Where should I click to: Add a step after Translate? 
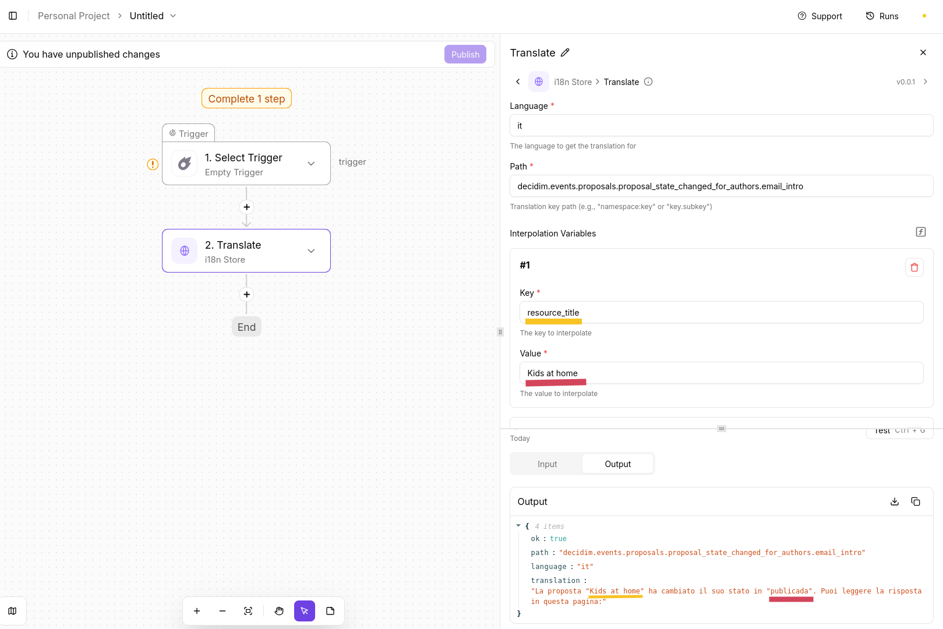[246, 294]
